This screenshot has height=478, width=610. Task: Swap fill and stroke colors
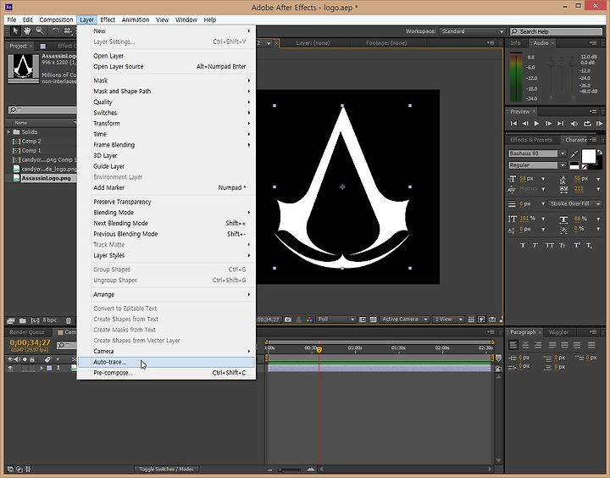[x=600, y=152]
